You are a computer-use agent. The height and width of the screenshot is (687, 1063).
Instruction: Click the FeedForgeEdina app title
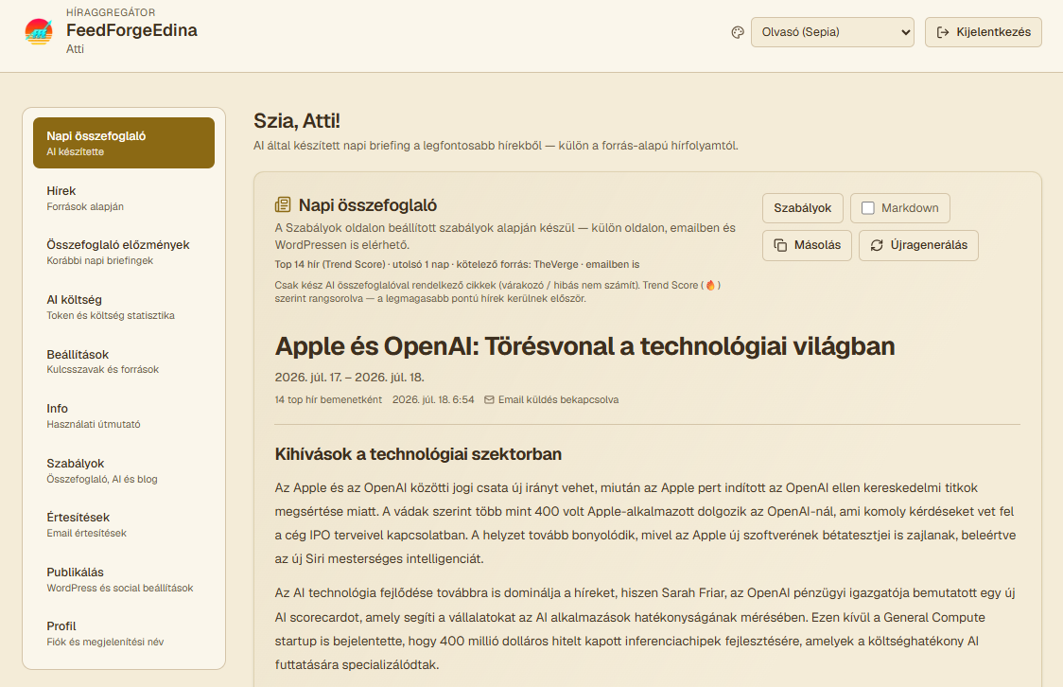131,30
